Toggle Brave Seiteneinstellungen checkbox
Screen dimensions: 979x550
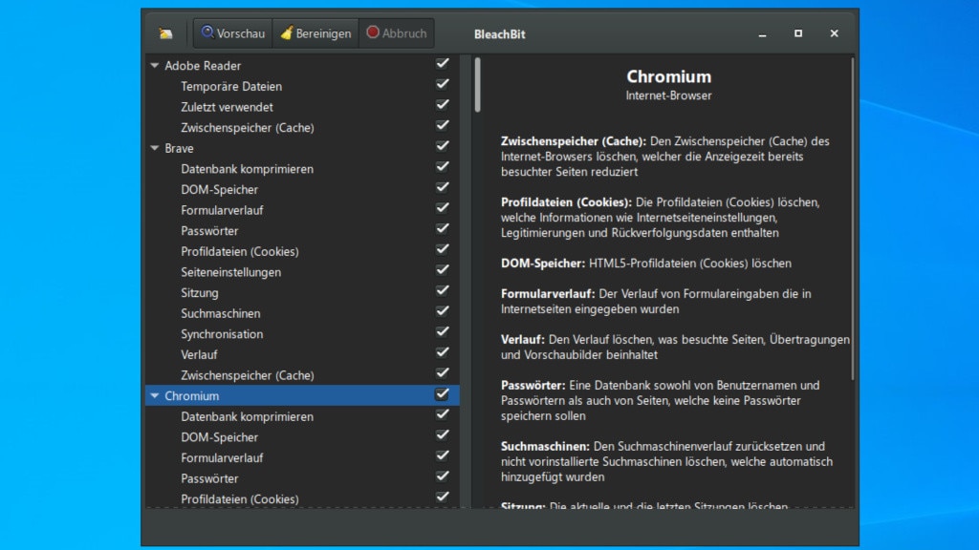coord(442,270)
